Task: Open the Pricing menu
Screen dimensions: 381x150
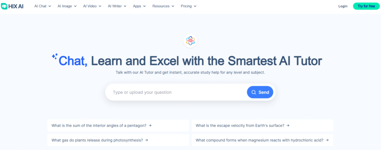Action: tap(188, 6)
